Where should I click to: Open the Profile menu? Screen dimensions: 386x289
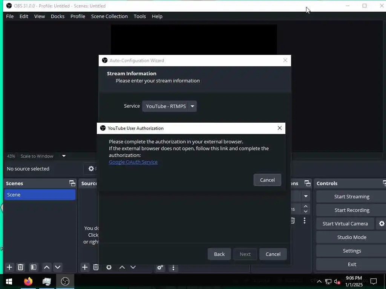click(78, 16)
